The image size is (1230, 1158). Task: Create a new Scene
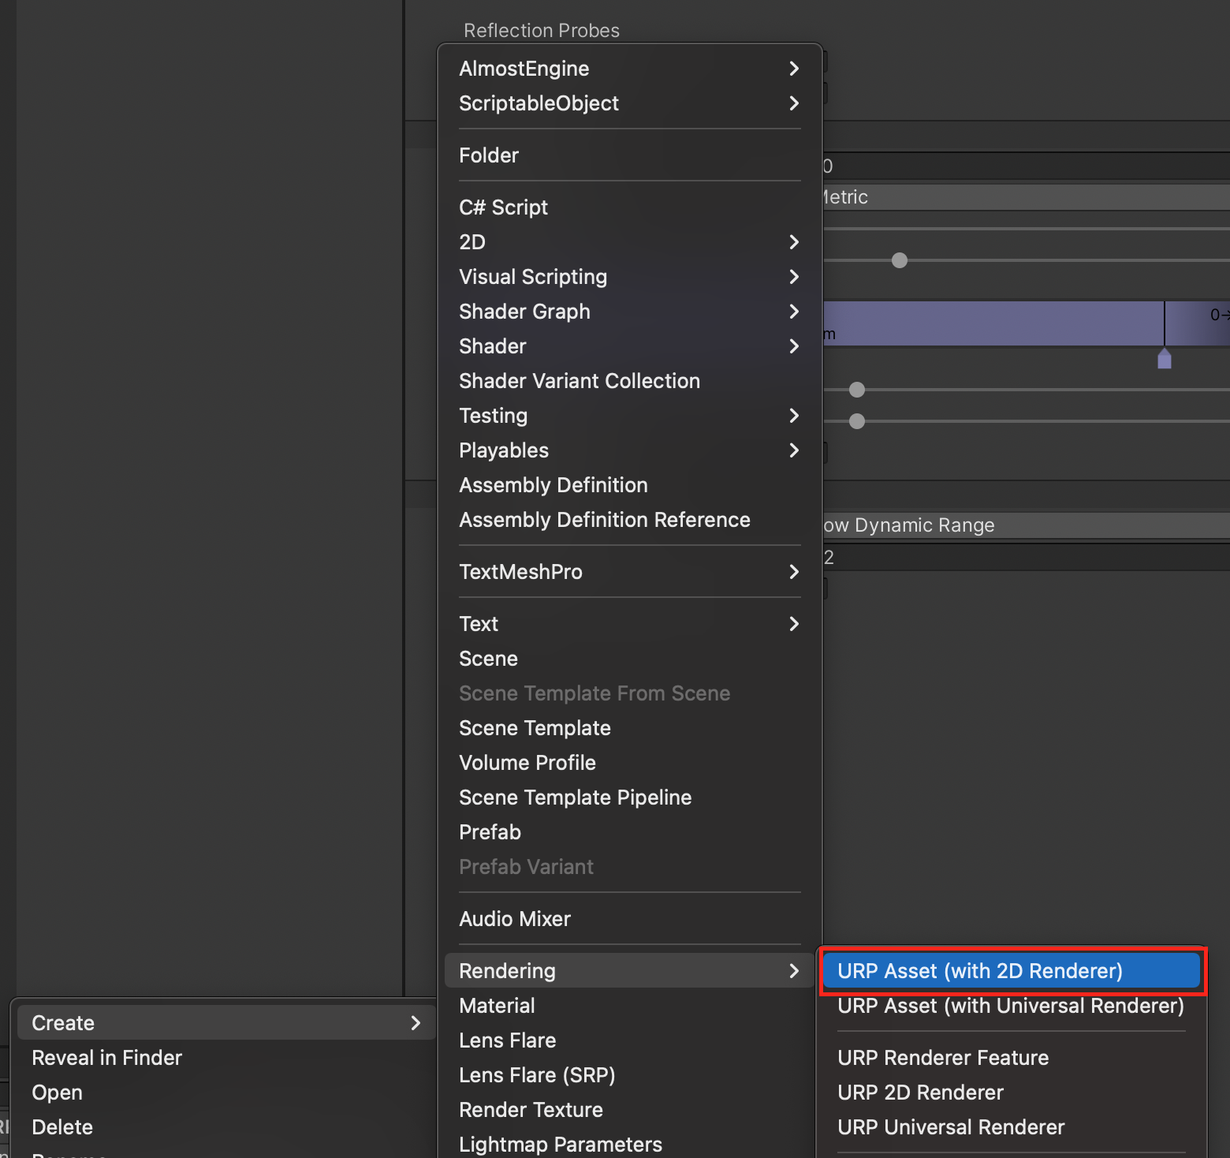(629, 659)
